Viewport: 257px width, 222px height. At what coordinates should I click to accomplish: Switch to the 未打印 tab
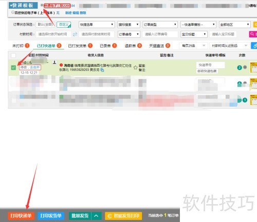[21, 46]
